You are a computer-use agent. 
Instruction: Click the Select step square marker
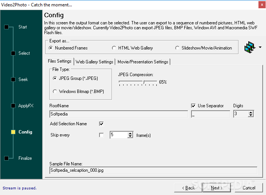tap(13, 53)
